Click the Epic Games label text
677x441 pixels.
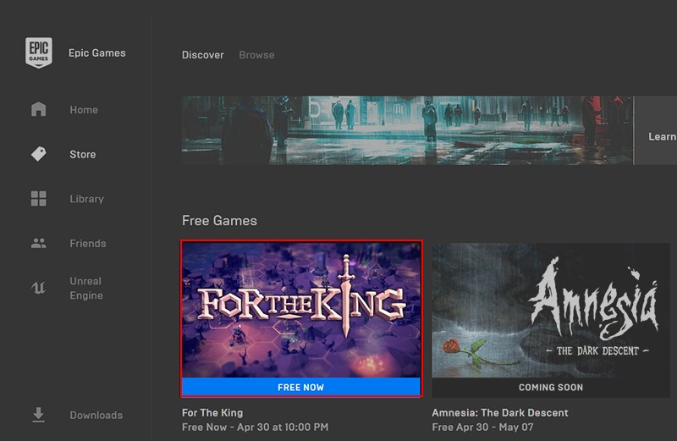(97, 52)
